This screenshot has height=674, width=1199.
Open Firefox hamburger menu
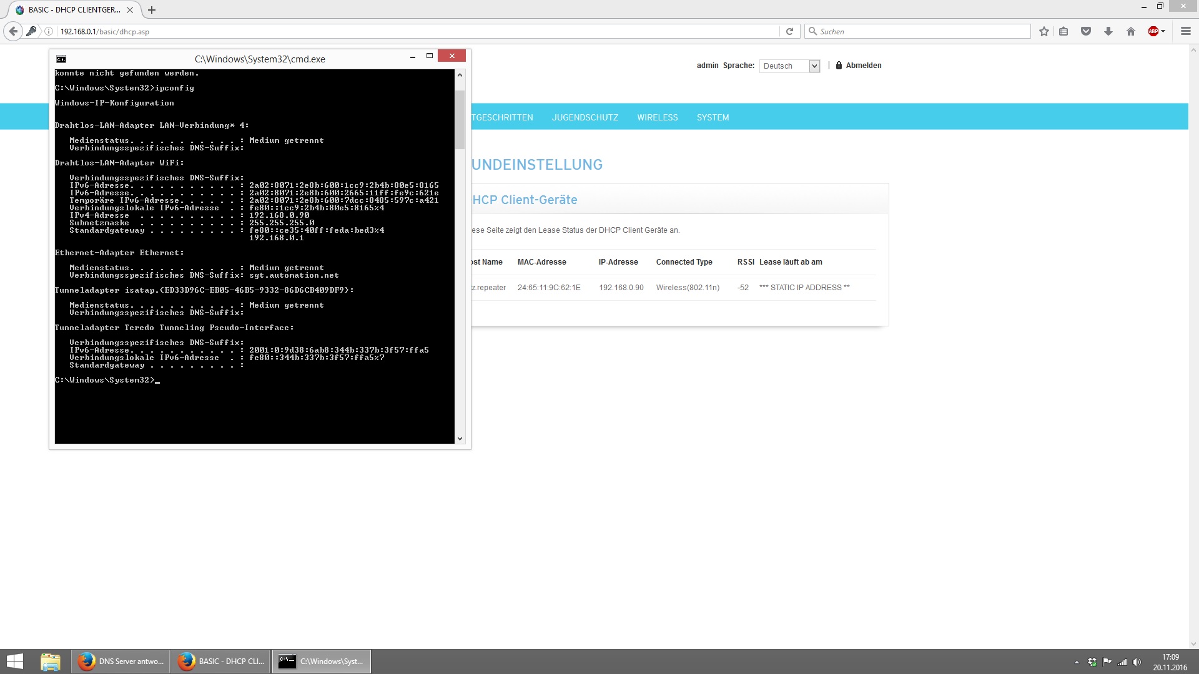pos(1185,31)
